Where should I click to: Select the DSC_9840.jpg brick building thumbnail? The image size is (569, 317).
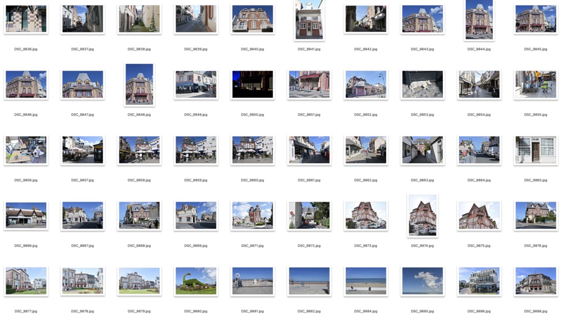point(253,19)
